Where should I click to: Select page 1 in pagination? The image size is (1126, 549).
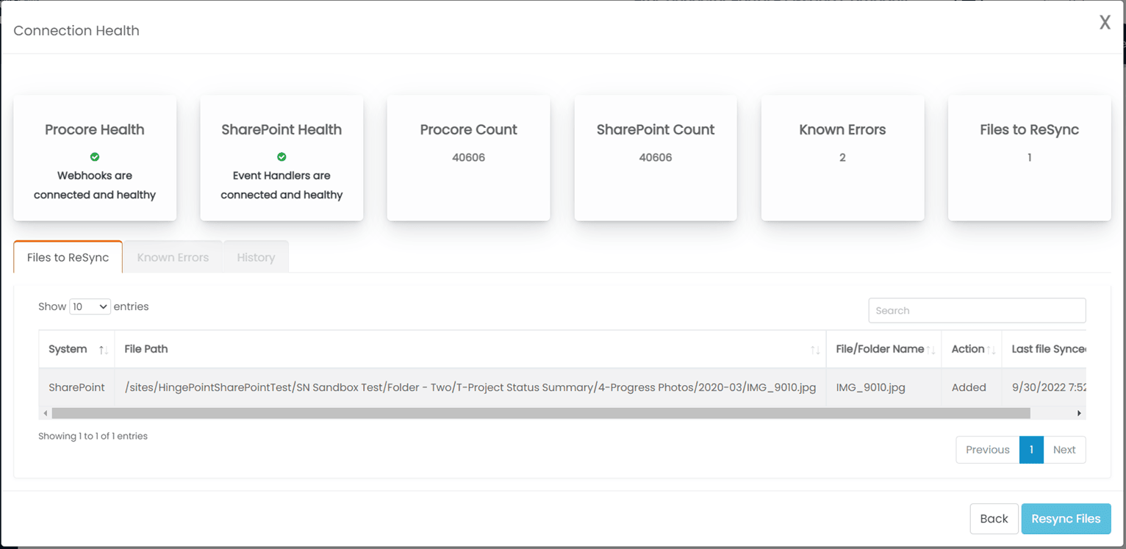[1031, 449]
